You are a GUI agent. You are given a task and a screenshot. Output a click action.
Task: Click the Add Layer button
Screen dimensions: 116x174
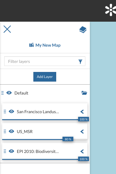[45, 77]
